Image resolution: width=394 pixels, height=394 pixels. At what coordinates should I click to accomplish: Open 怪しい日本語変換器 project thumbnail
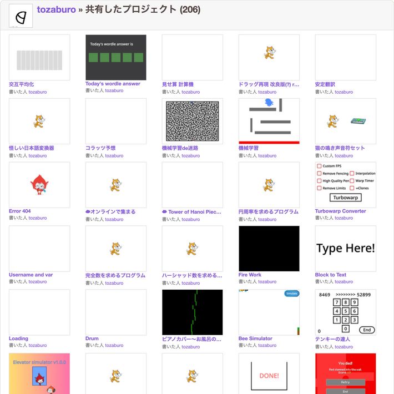pyautogui.click(x=39, y=121)
